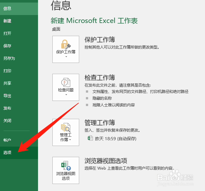Click the 新建 Microsoft Excel 工作表 title
205x191 pixels.
[x=94, y=21]
